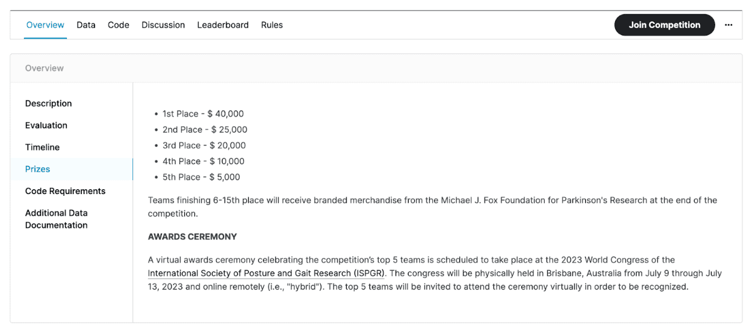
Task: Open the three-dot more options menu
Action: pos(728,25)
